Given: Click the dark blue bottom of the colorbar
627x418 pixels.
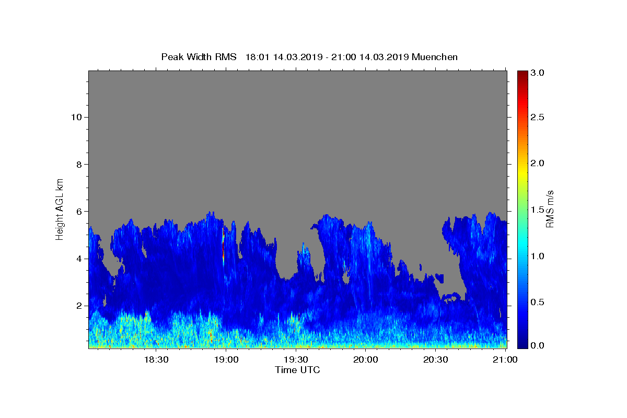Looking at the screenshot, I should pyautogui.click(x=522, y=344).
